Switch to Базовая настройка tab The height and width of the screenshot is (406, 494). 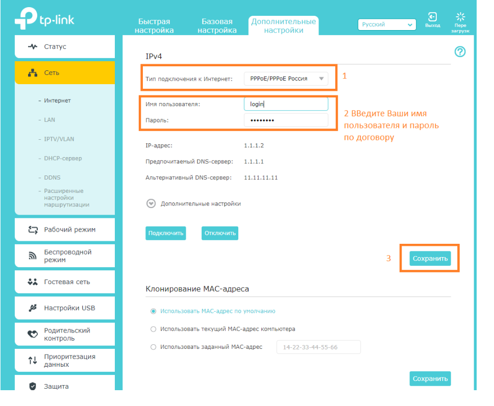(217, 26)
